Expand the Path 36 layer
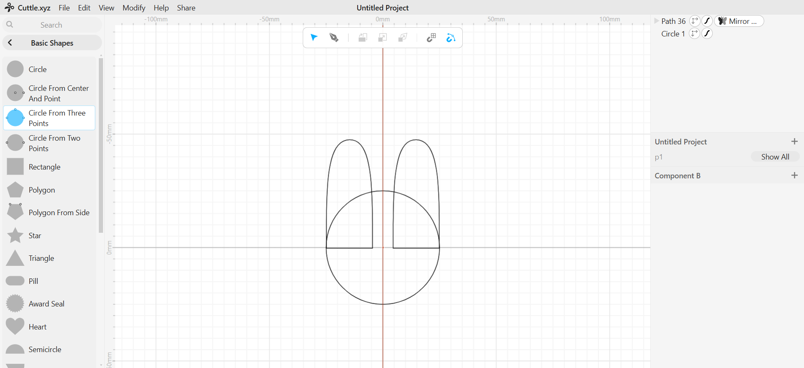804x368 pixels. click(657, 21)
